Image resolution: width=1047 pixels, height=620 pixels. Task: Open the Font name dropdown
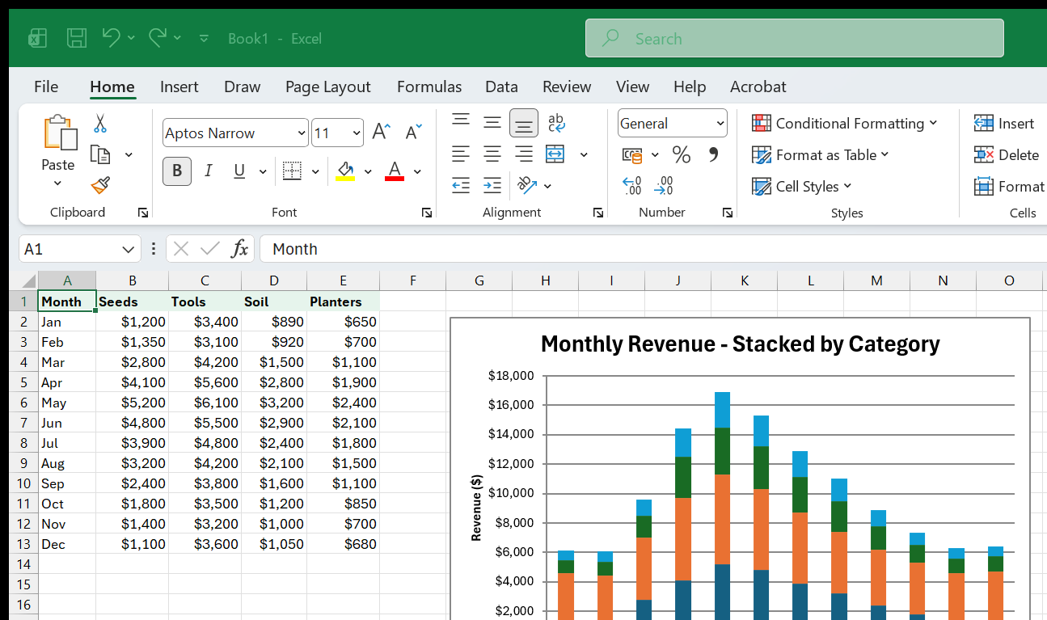click(302, 133)
